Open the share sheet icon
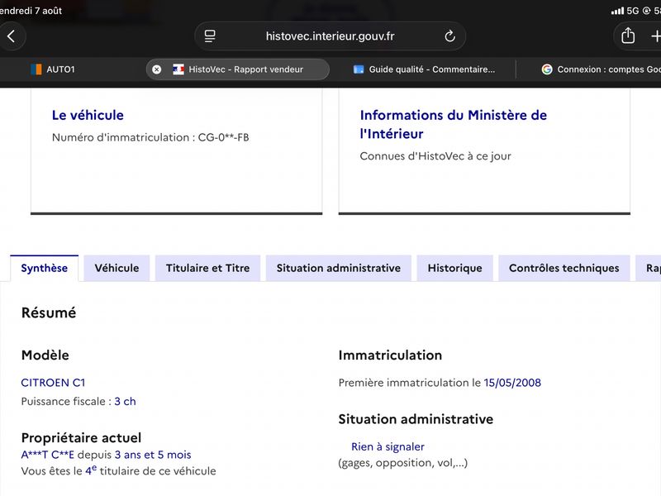 click(628, 36)
